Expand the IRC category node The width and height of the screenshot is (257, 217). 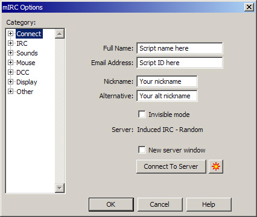(10, 43)
